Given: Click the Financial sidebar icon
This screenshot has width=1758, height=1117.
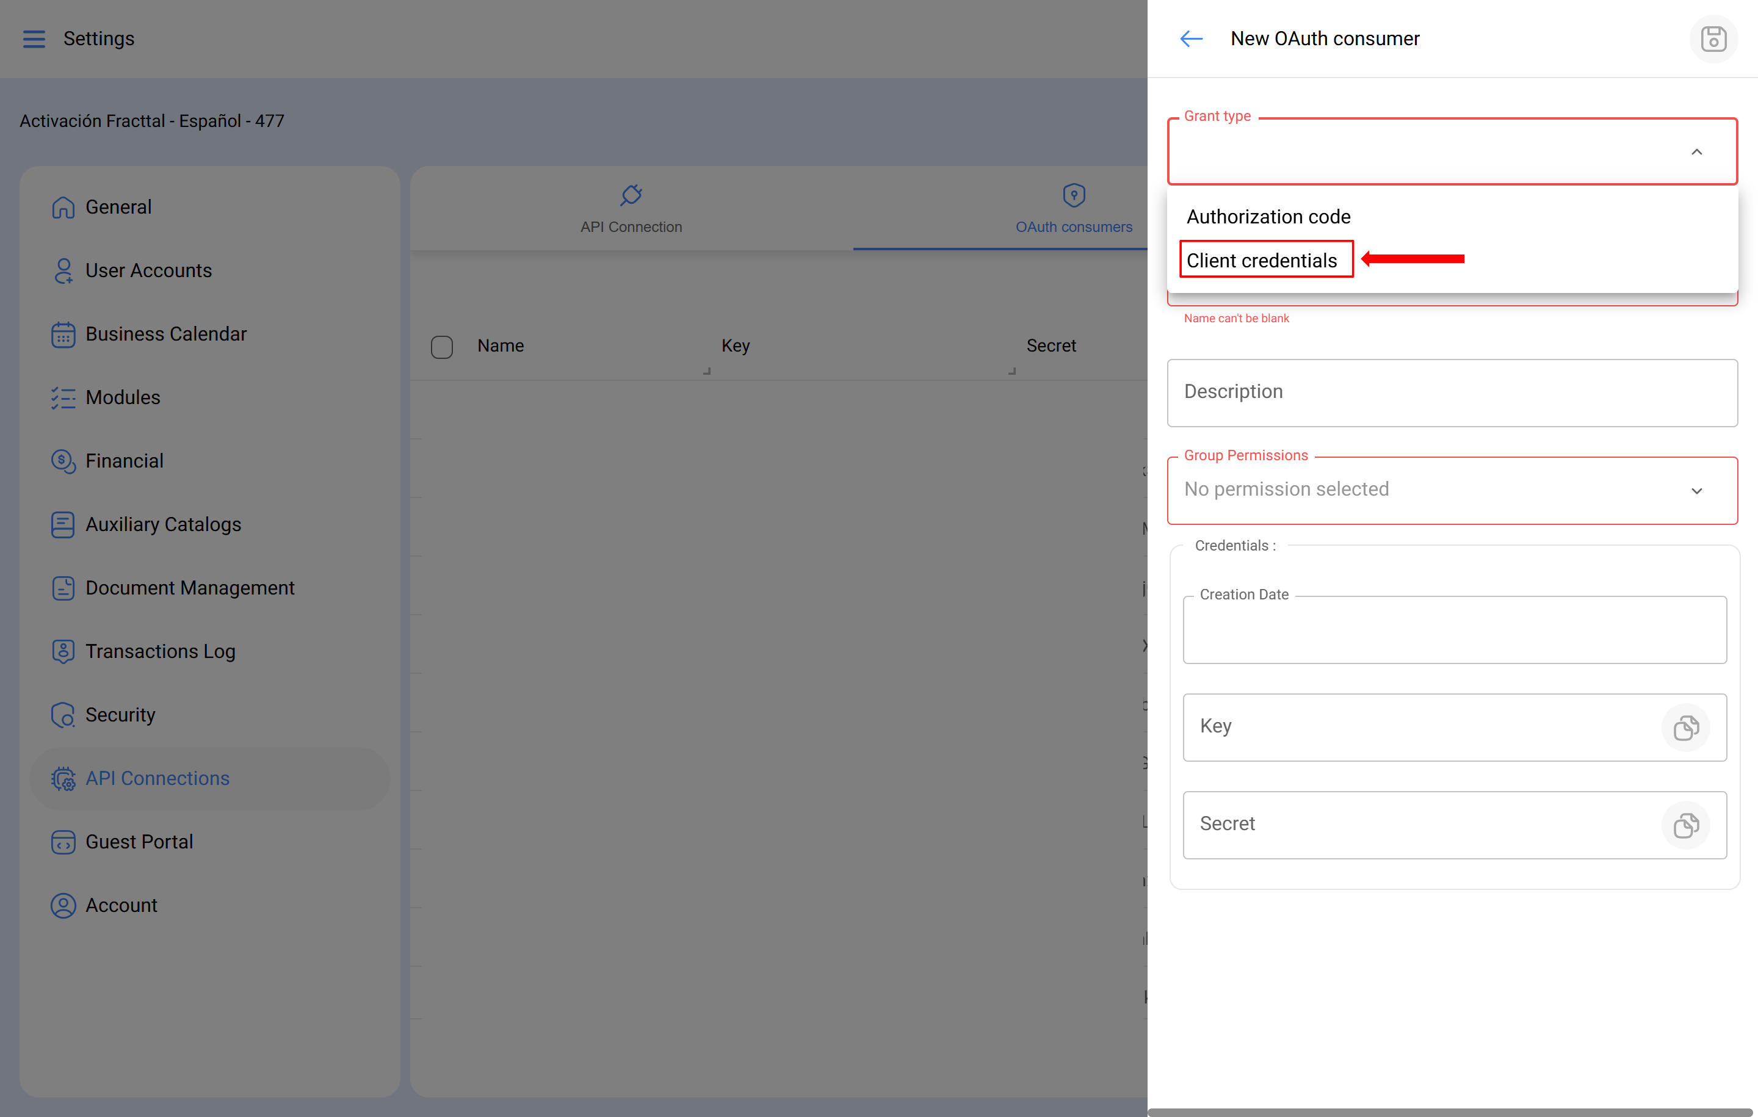Looking at the screenshot, I should pyautogui.click(x=63, y=461).
